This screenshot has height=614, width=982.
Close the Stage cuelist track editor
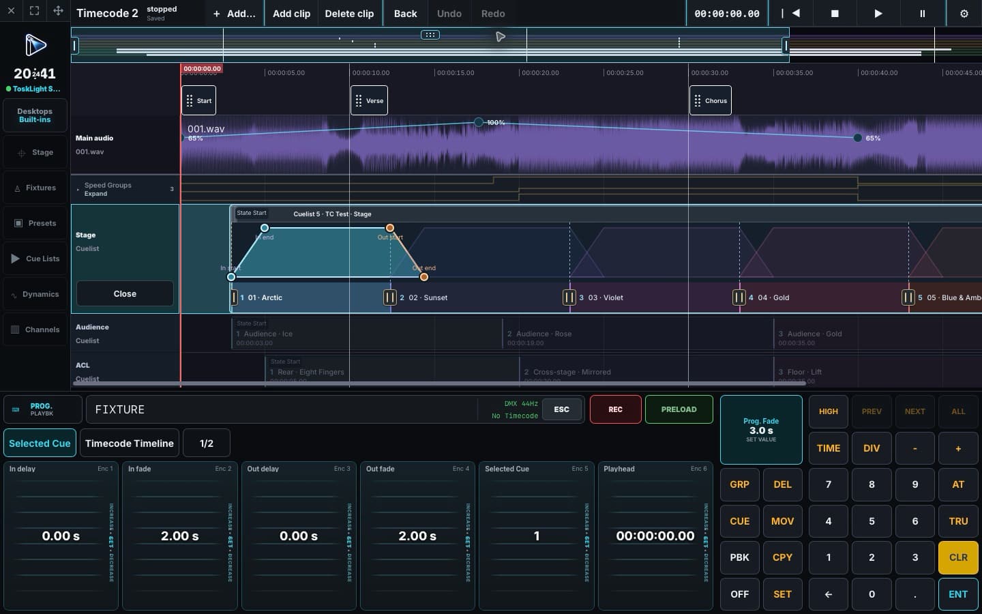[x=125, y=293]
